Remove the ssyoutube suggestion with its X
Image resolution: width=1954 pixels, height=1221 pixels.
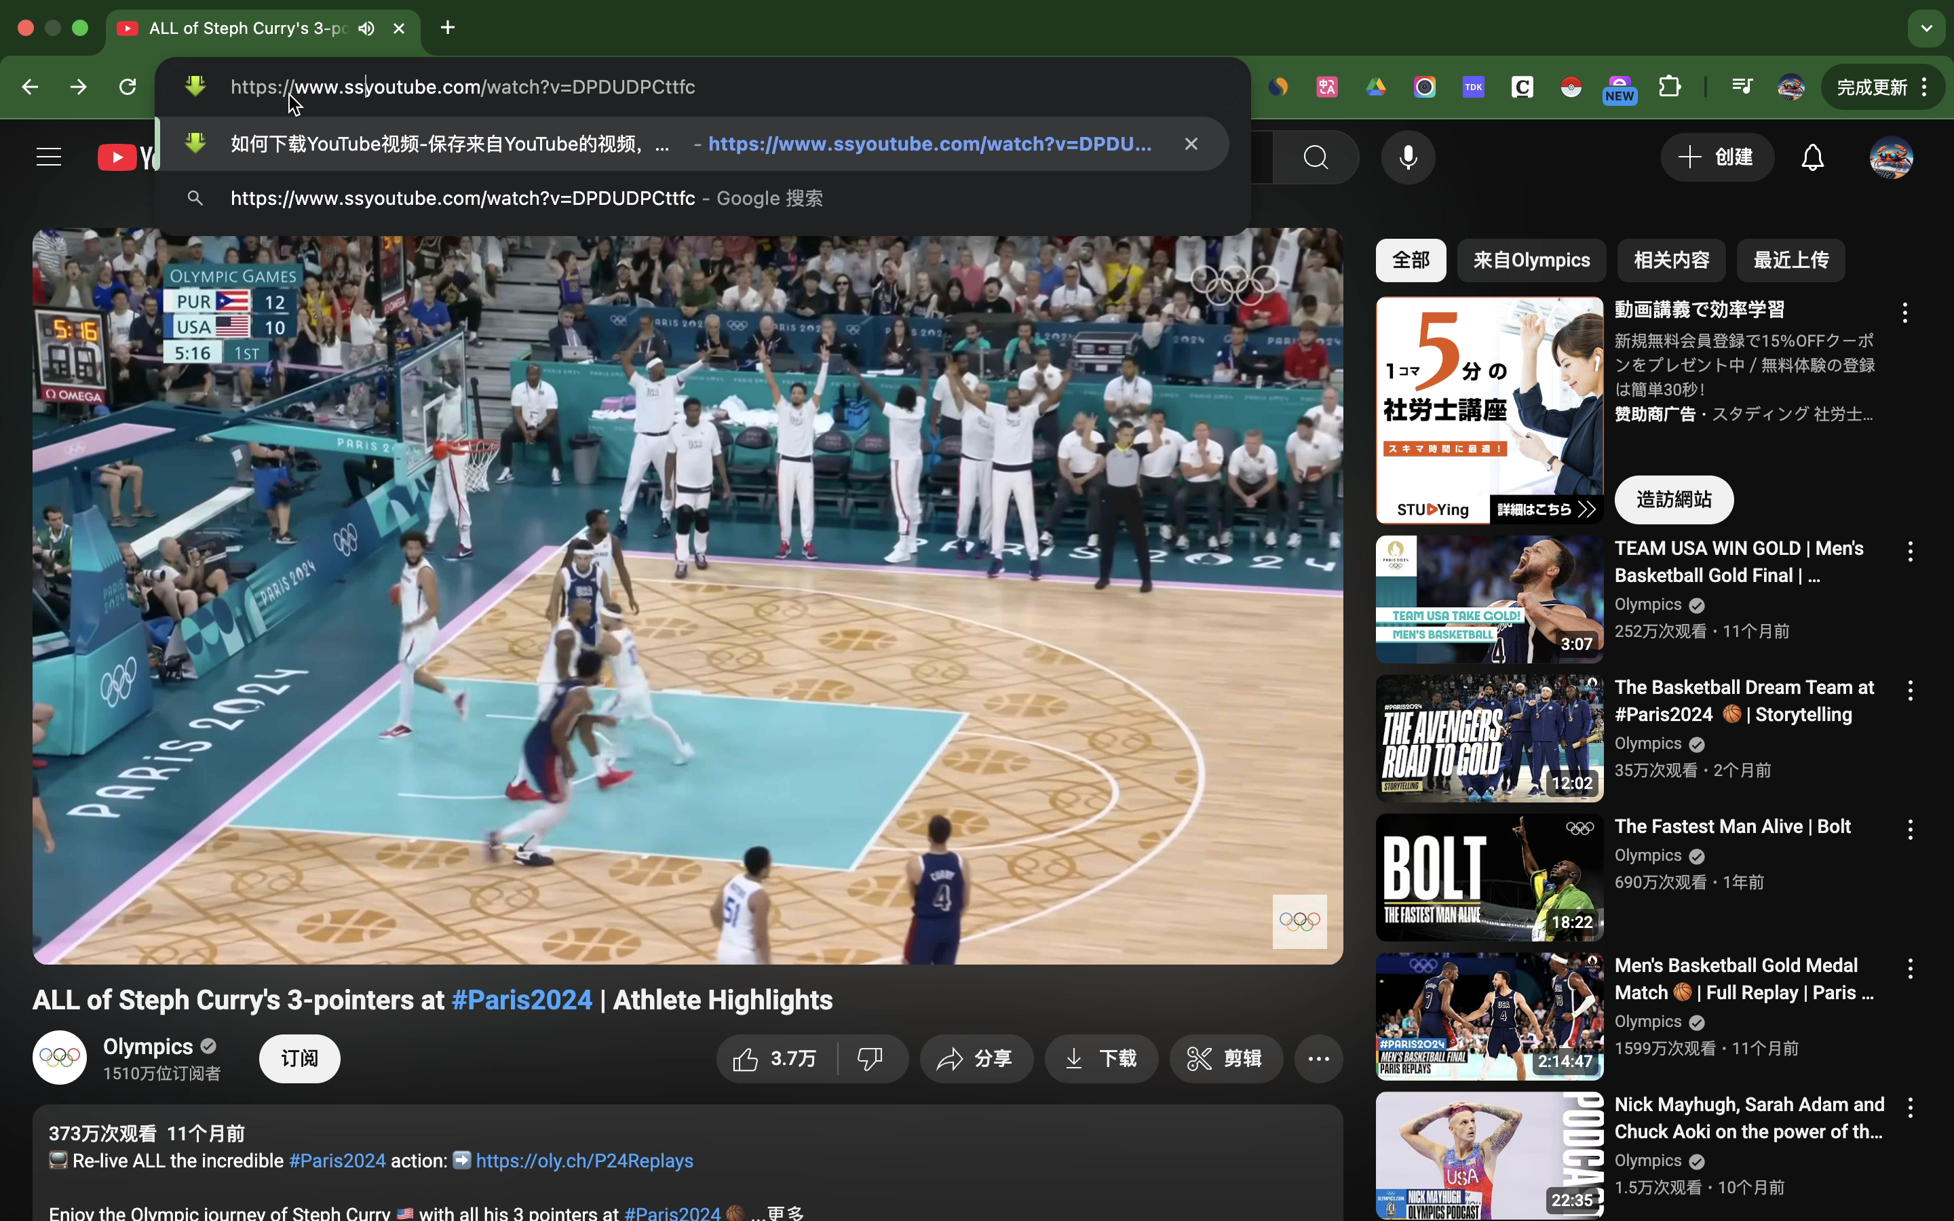[x=1191, y=144]
